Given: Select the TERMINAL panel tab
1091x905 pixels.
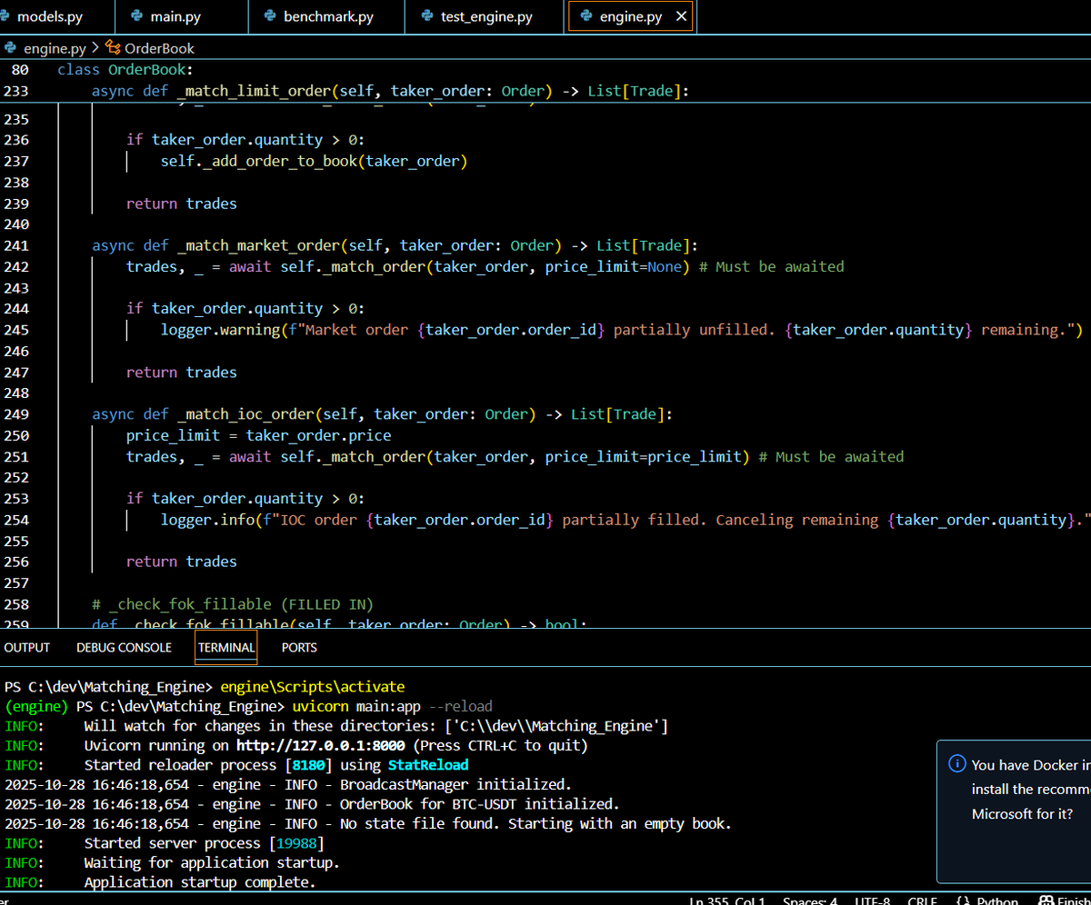Looking at the screenshot, I should 226,648.
